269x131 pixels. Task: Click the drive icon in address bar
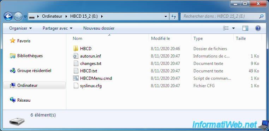coord(32,17)
